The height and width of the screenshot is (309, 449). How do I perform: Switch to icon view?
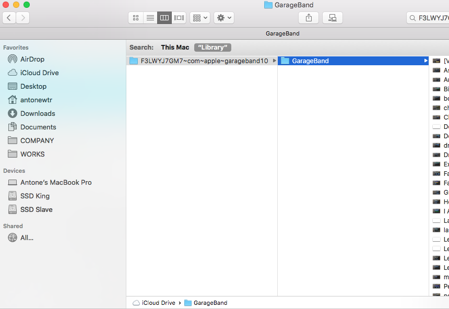click(136, 18)
